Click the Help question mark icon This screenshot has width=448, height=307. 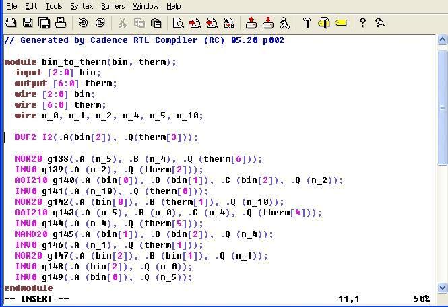point(362,23)
